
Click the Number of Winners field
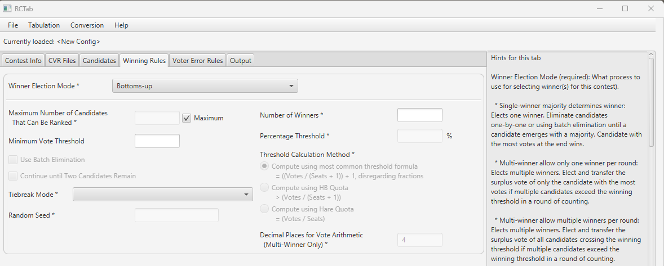(420, 115)
